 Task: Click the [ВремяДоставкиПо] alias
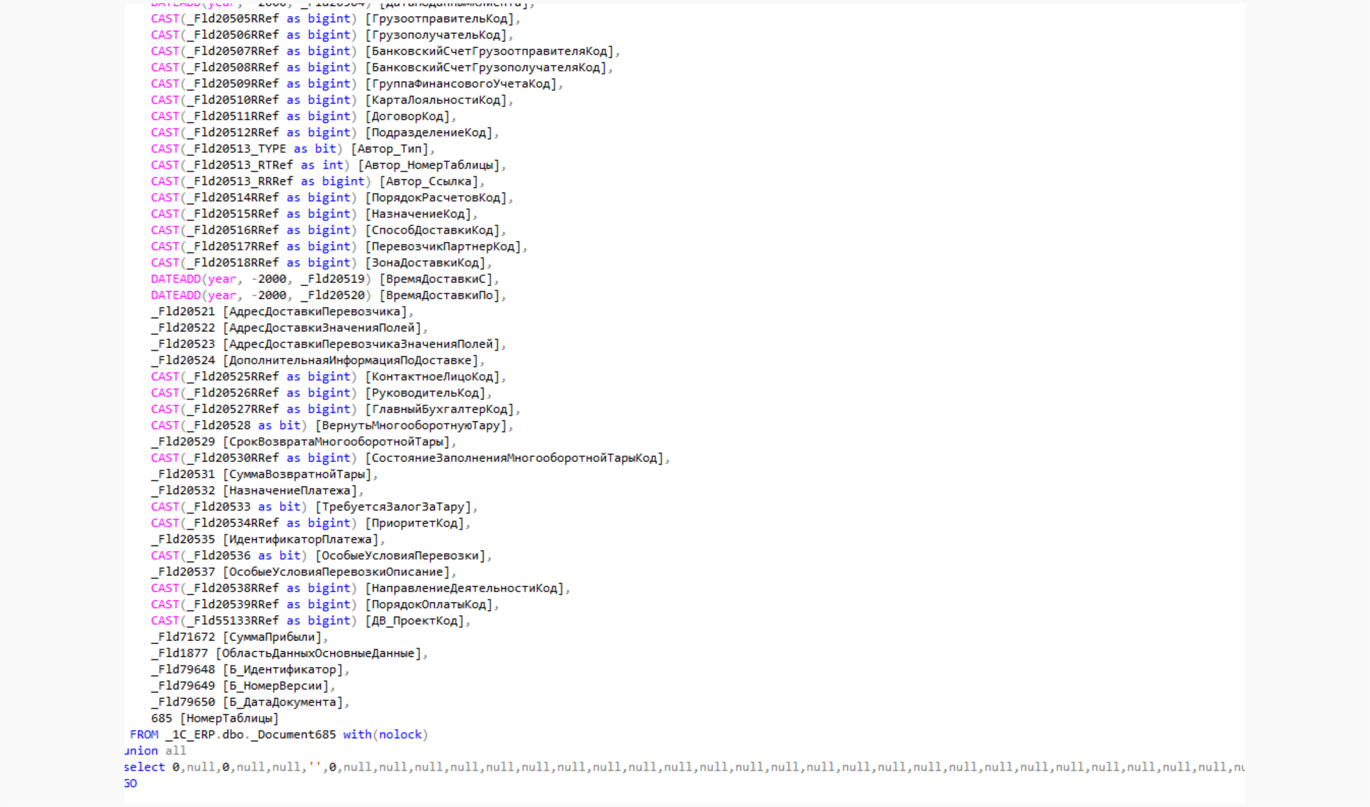(x=440, y=296)
